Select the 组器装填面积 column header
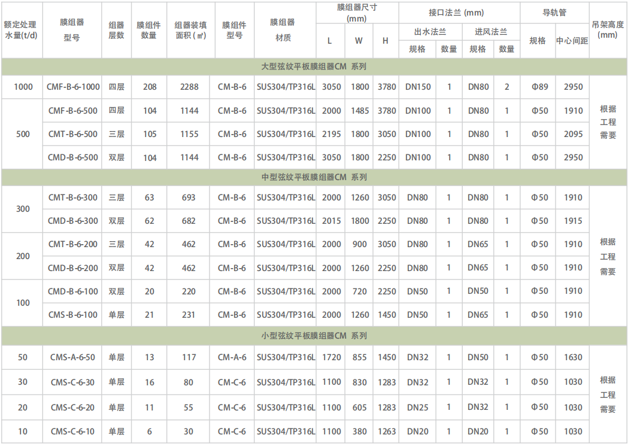The image size is (628, 444). click(x=190, y=30)
